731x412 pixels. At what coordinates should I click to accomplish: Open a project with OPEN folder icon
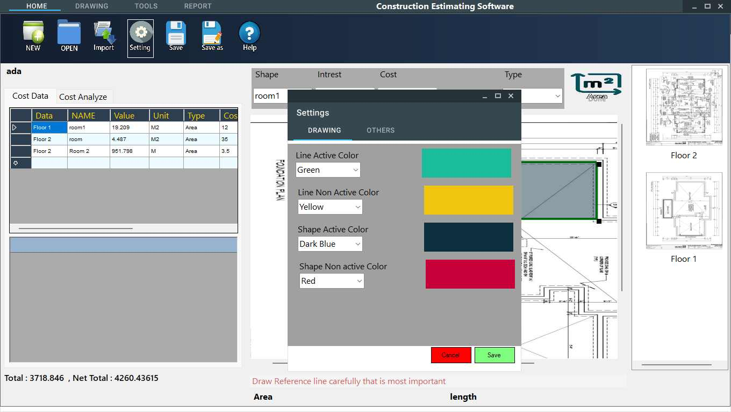69,36
